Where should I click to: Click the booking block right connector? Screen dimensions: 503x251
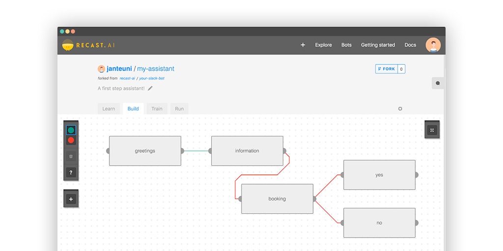click(x=314, y=199)
